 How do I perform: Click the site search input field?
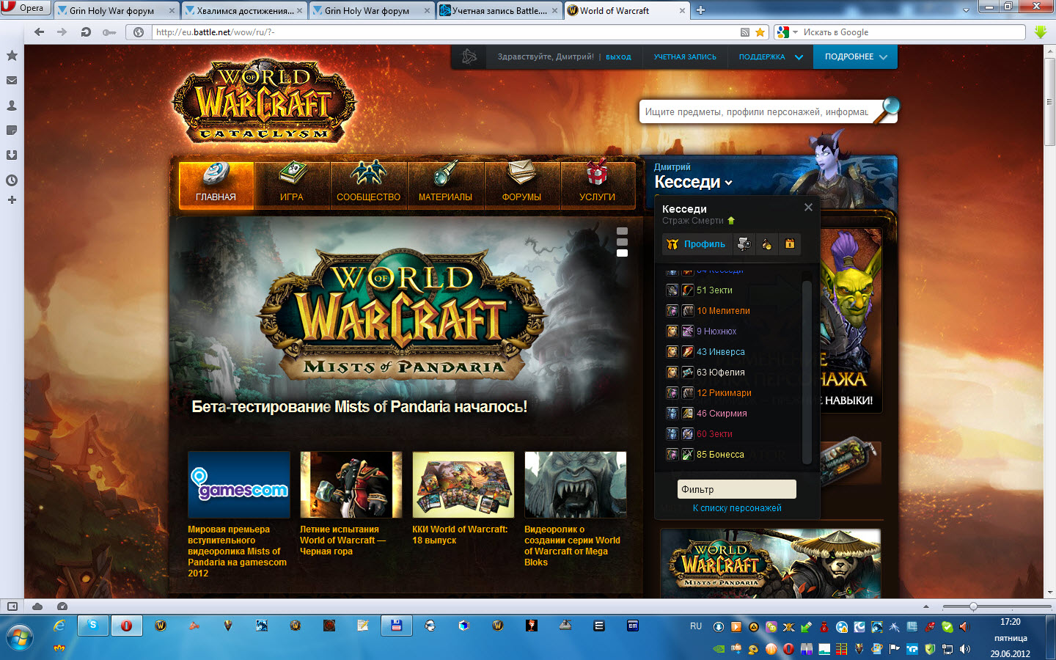coord(757,112)
